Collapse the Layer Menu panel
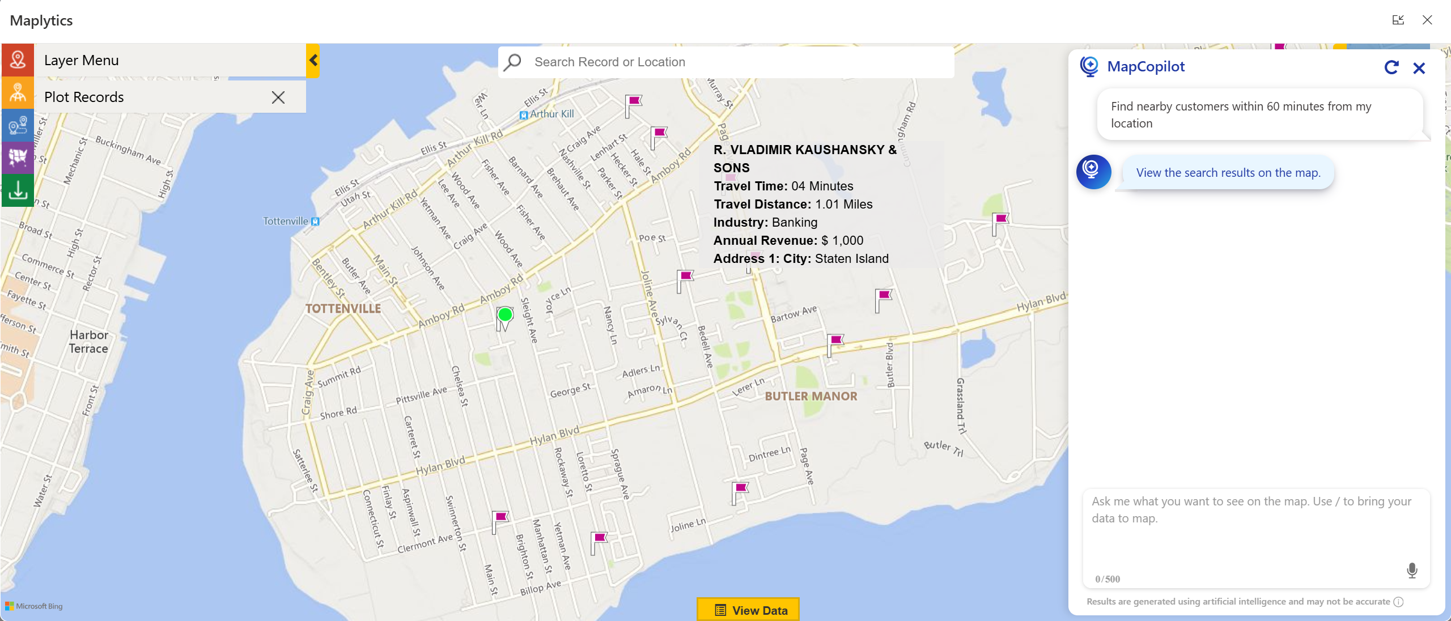 (312, 60)
